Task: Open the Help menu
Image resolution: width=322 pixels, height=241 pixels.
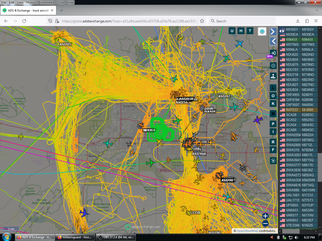Action: click(x=70, y=3)
